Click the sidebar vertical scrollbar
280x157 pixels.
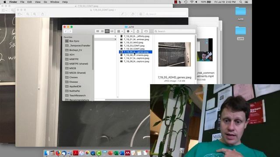[x=93, y=52]
